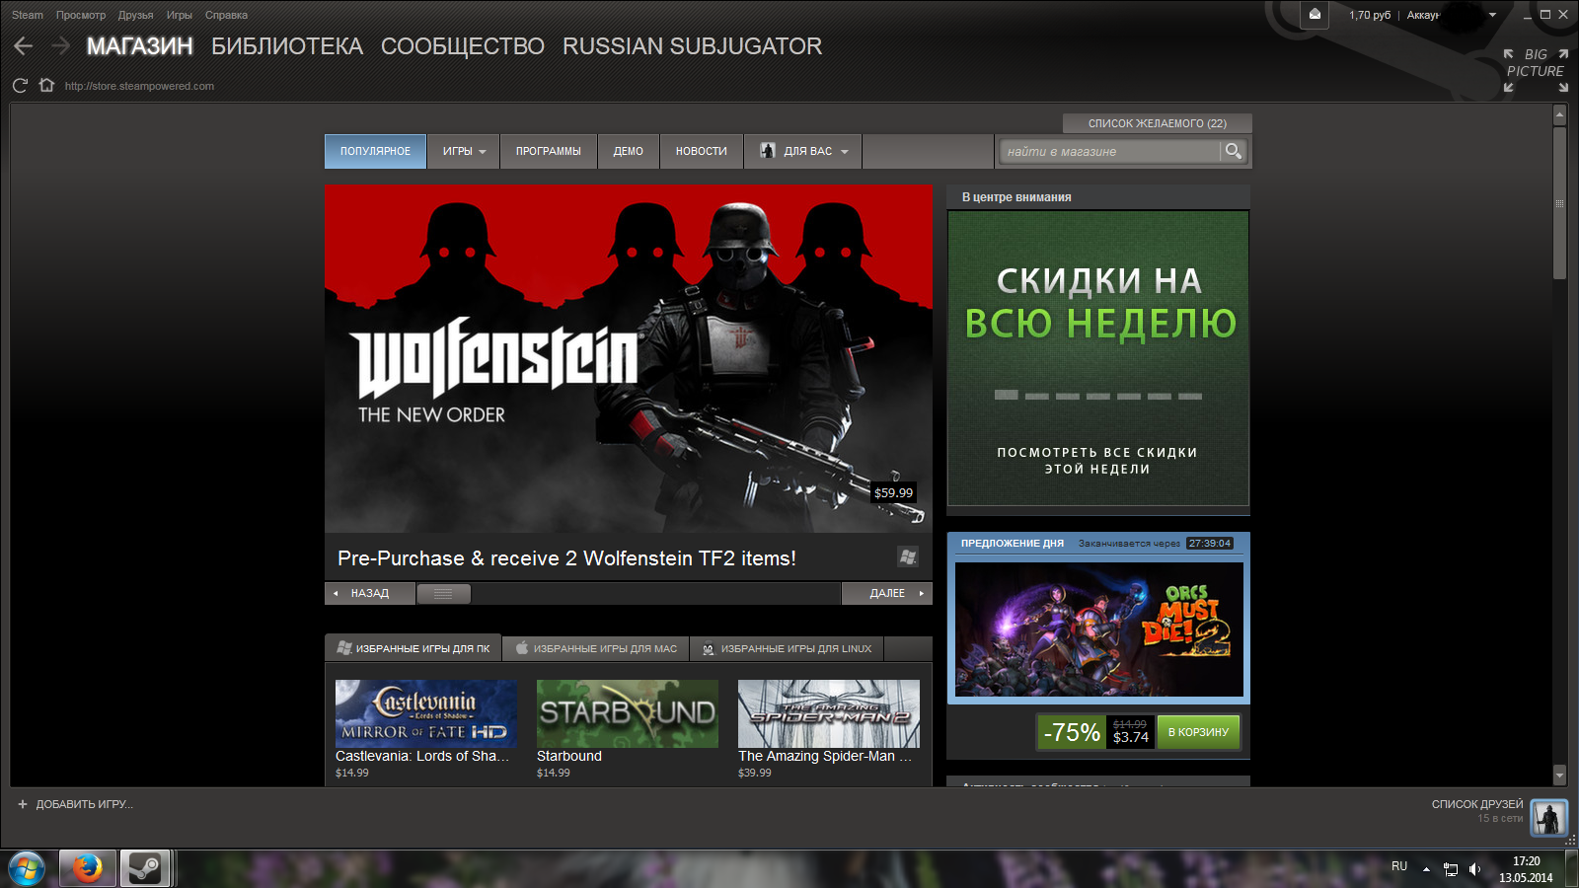
Task: Open the Просмотр menu
Action: coord(81,15)
